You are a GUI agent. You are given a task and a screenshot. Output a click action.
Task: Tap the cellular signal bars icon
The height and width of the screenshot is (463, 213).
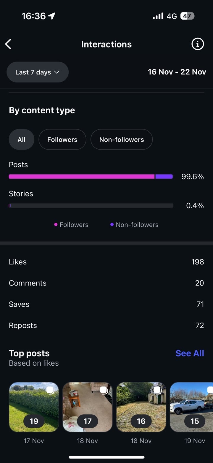pos(158,16)
